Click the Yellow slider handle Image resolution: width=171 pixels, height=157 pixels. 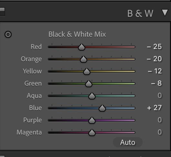(87, 71)
